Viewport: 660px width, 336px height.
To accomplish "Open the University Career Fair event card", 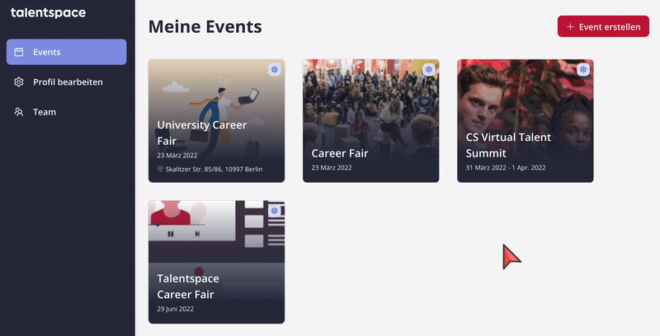I will 216,120.
